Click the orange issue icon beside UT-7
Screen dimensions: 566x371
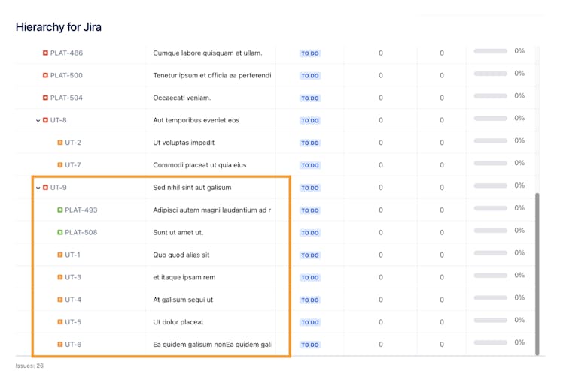pos(60,165)
